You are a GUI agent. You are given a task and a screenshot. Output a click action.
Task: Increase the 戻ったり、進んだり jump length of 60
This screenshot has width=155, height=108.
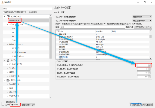(149, 72)
